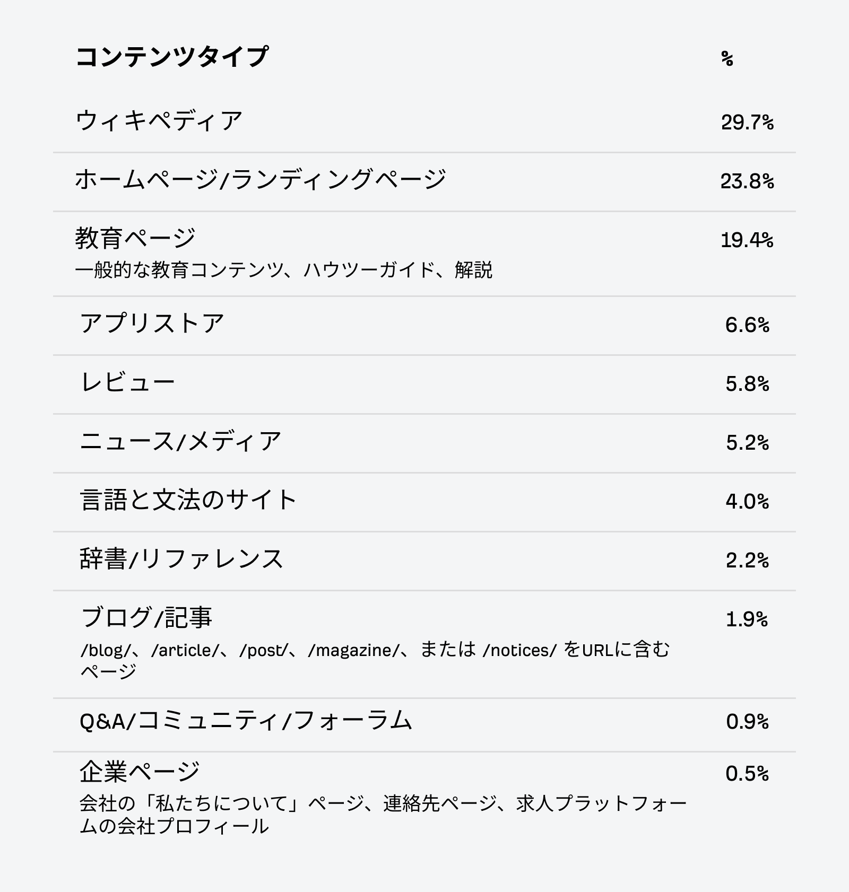
Task: Select the ホームページ/ランディングページ row label
Action: pyautogui.click(x=260, y=180)
